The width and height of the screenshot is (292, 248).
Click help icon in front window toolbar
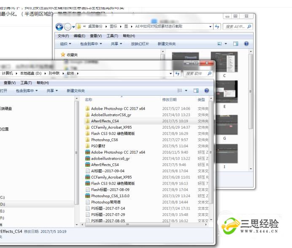click(206, 91)
